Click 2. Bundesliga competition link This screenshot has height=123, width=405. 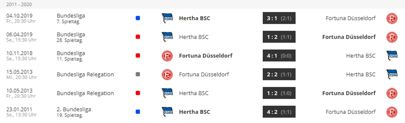(x=74, y=109)
